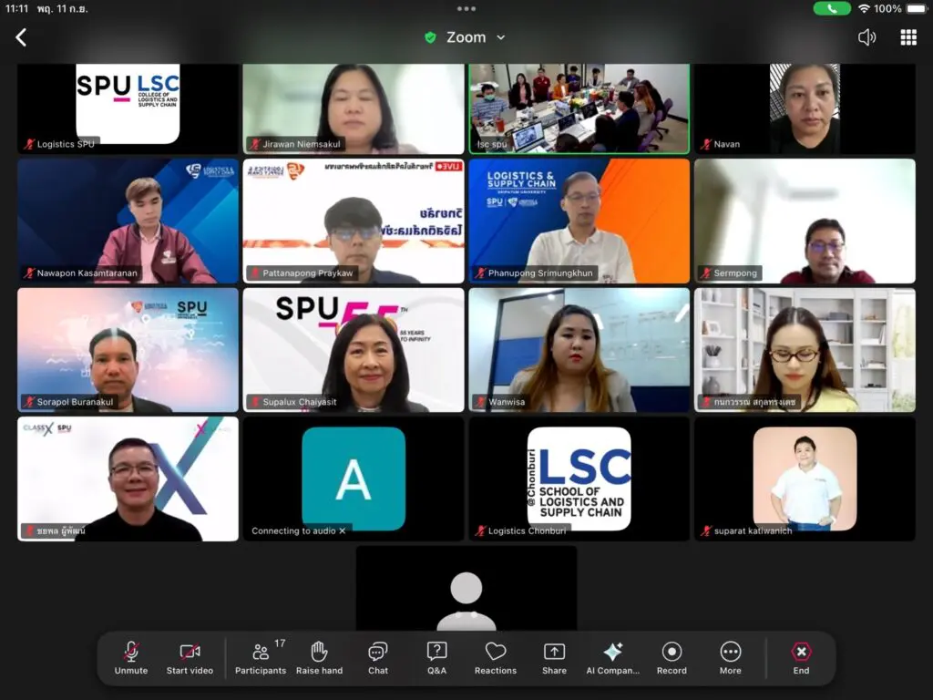933x700 pixels.
Task: Open the Chat panel
Action: (378, 658)
